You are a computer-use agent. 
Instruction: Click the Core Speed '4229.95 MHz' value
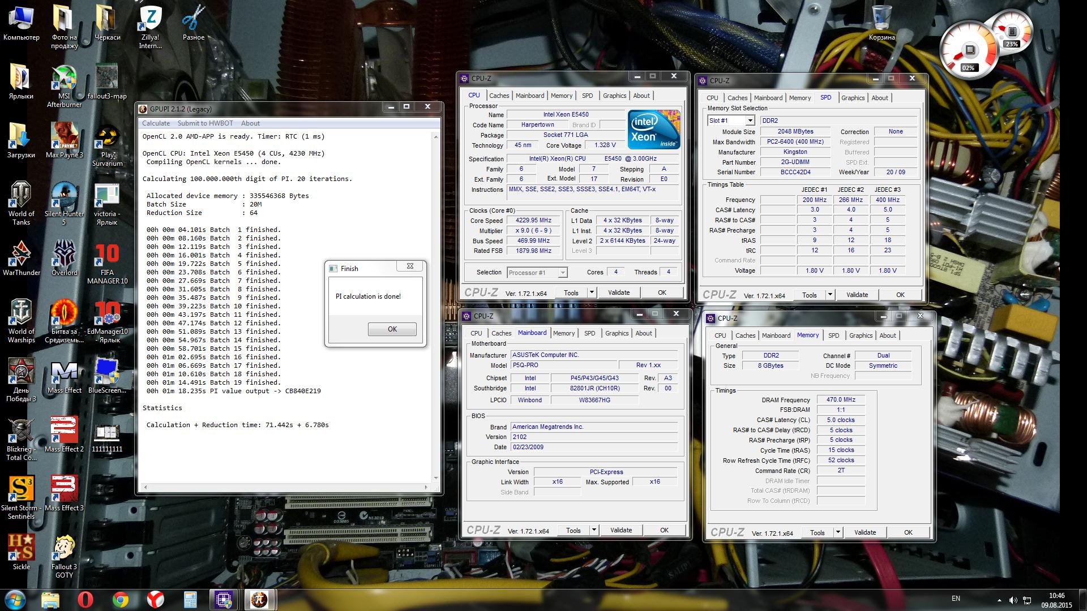pos(533,221)
